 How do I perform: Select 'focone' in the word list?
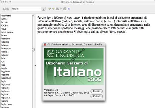pyautogui.click(x=4, y=19)
